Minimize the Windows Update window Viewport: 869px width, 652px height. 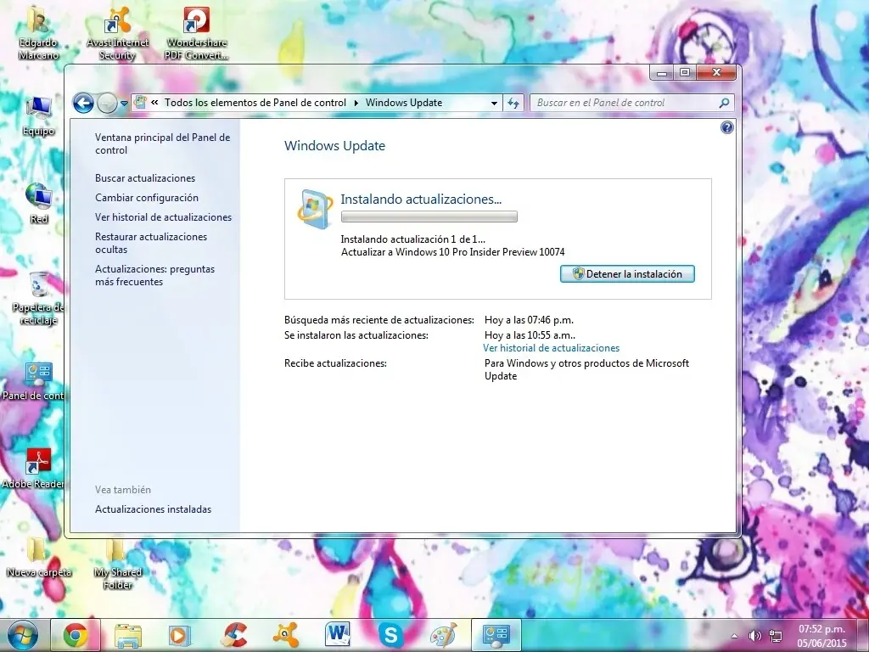[661, 73]
